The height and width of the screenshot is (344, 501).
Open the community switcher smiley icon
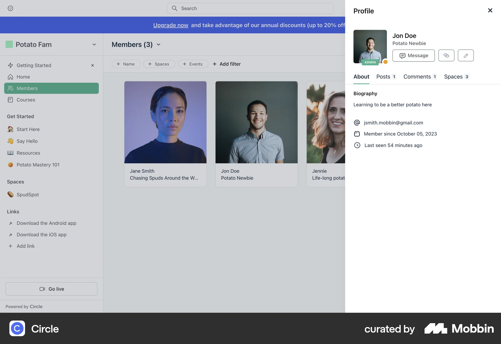[x=10, y=8]
